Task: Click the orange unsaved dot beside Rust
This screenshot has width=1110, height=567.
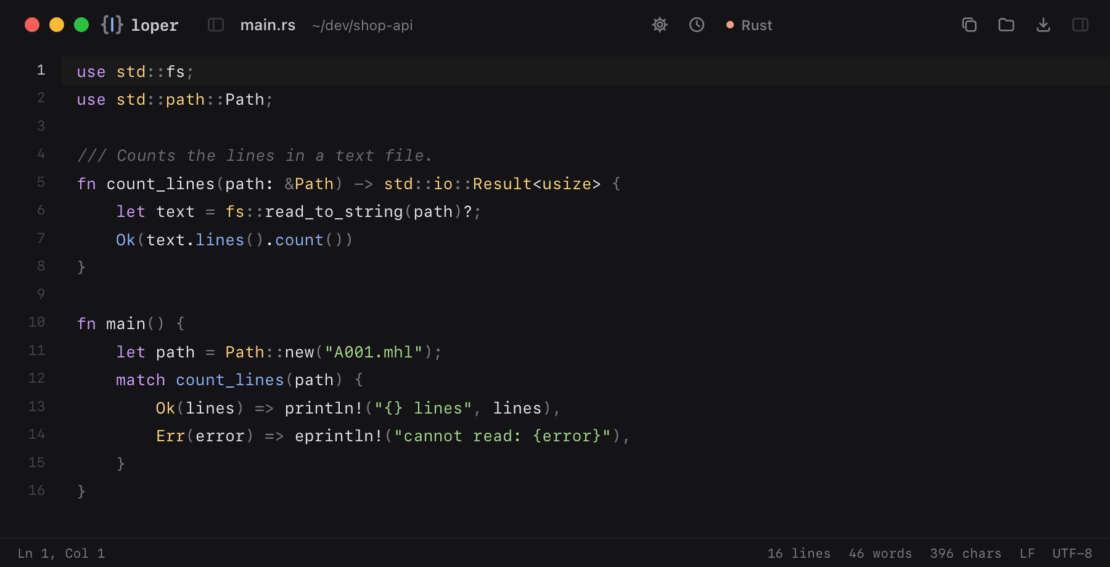Action: (730, 25)
